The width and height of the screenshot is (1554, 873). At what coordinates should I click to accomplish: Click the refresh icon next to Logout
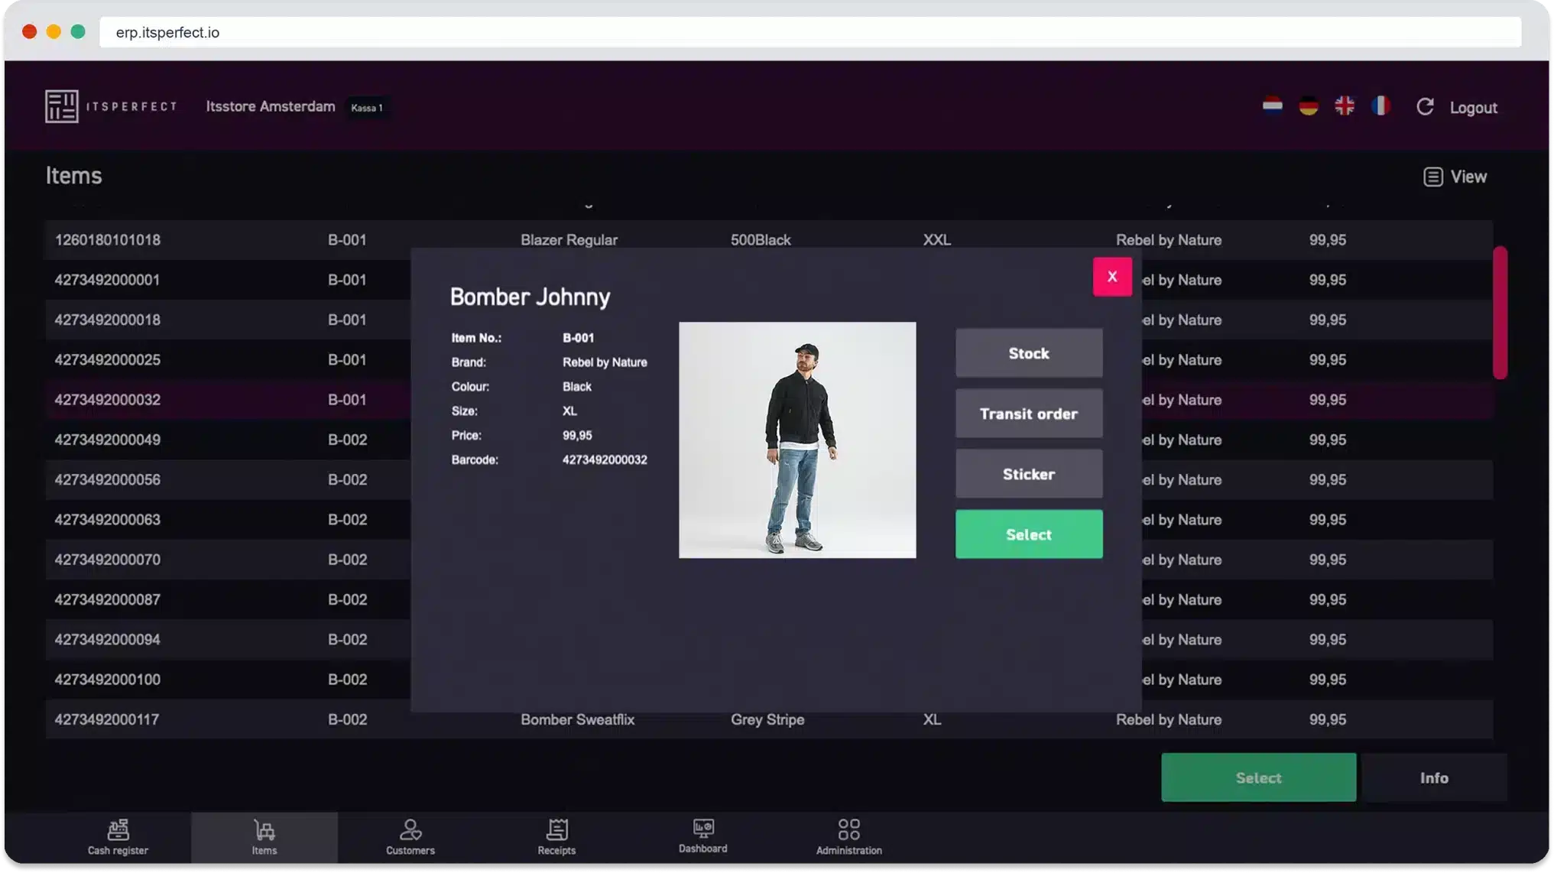click(x=1424, y=107)
